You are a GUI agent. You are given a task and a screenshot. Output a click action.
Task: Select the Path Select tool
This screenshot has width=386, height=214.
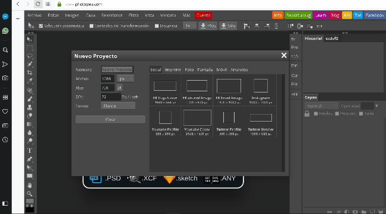(30, 168)
